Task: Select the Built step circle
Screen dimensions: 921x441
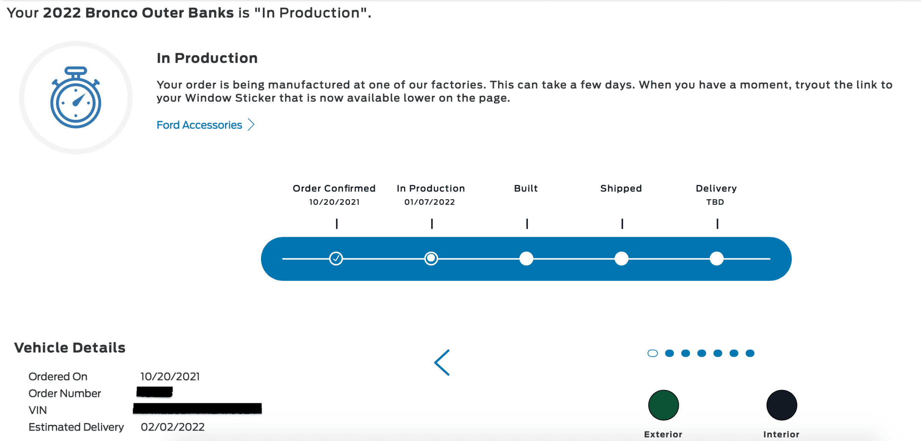Action: click(527, 259)
